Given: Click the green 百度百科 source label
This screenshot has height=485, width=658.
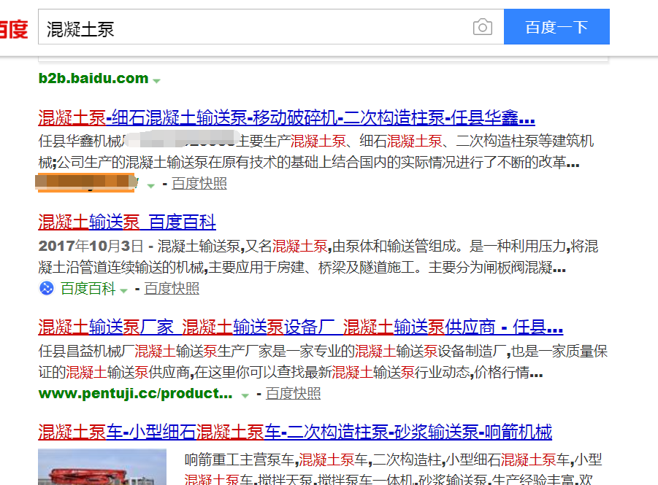Looking at the screenshot, I should pos(88,288).
